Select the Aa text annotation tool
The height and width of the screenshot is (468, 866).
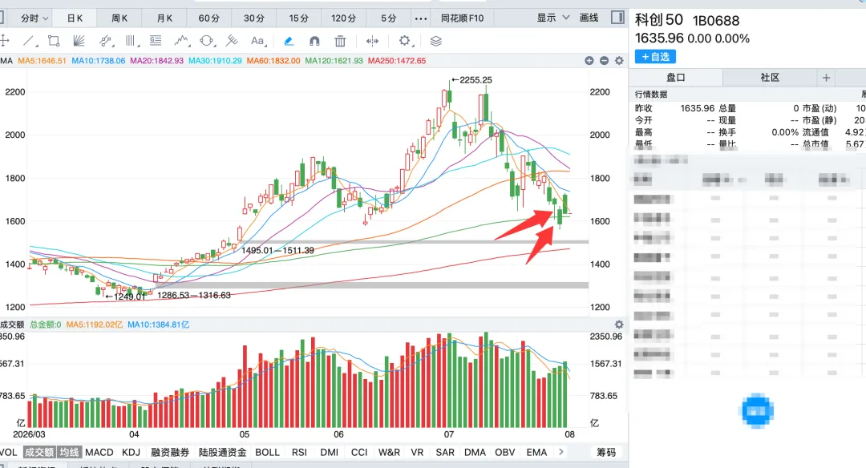(257, 41)
